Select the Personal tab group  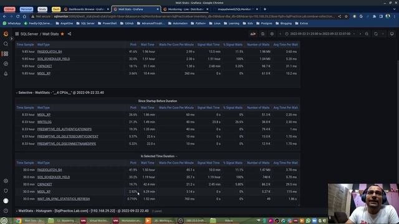[26, 9]
